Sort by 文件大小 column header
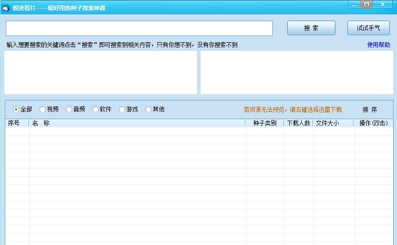The image size is (397, 245). pos(333,123)
